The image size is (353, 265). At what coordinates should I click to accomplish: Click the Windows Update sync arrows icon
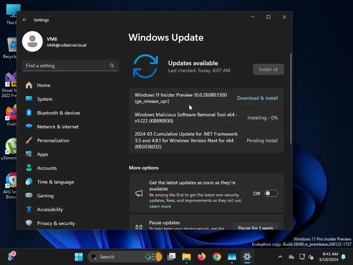pos(145,66)
